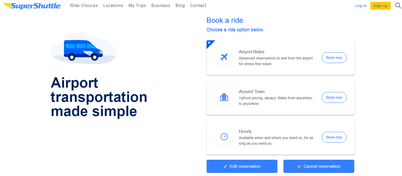
Task: Click the star corner badge on Airport Rides
Action: [x=209, y=43]
